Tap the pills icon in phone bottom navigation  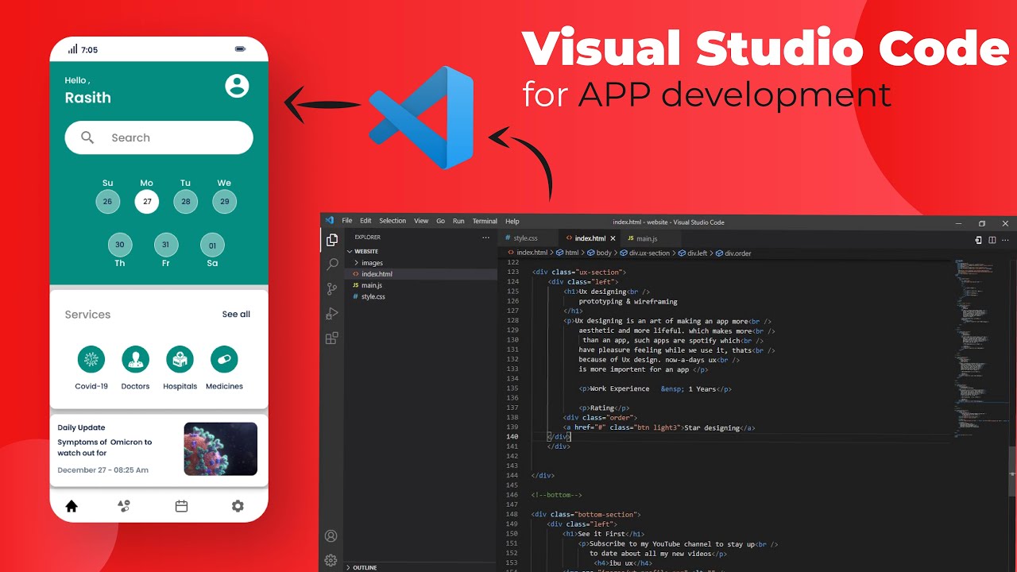[124, 506]
